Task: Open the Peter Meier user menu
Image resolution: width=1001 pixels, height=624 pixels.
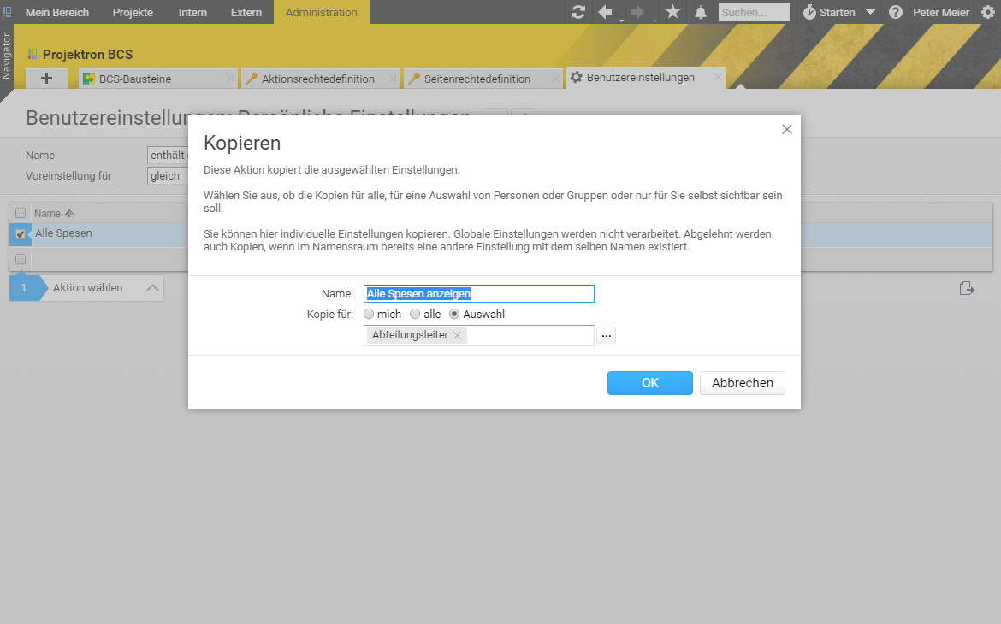Action: [941, 12]
